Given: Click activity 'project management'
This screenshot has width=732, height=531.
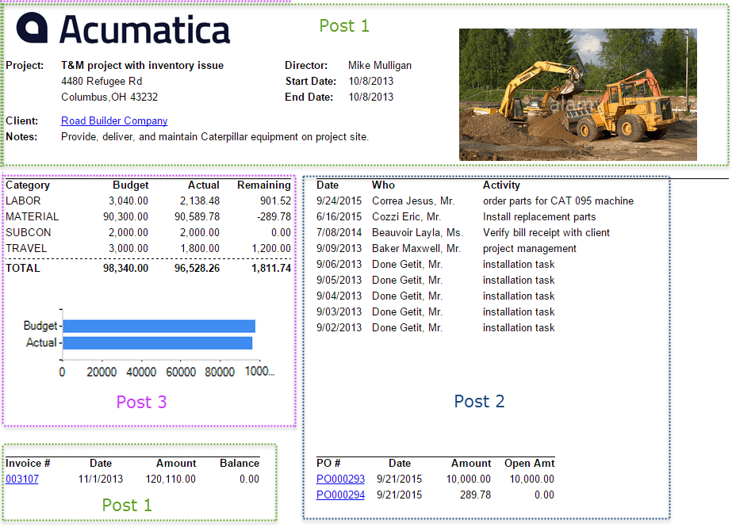Looking at the screenshot, I should [x=530, y=248].
